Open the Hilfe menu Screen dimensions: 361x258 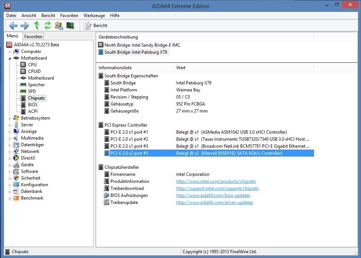(115, 16)
